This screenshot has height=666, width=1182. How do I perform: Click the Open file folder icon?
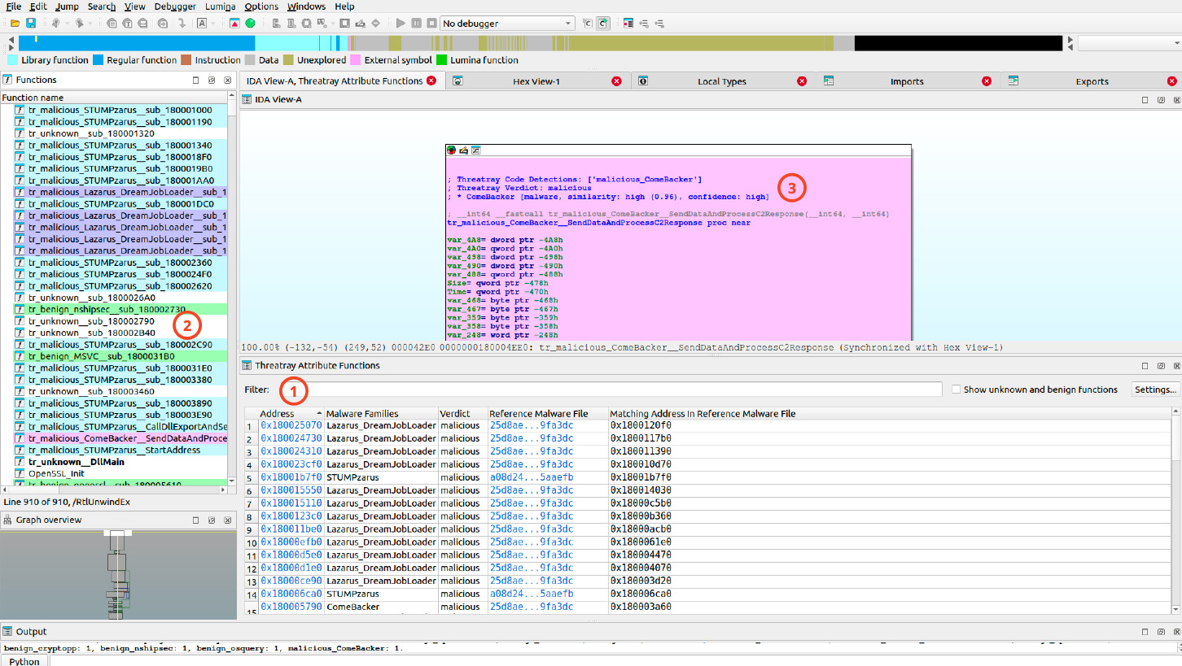point(15,24)
